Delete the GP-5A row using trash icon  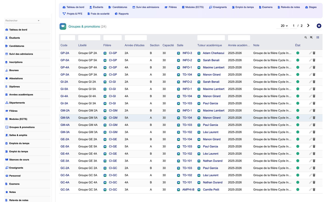pos(314,60)
